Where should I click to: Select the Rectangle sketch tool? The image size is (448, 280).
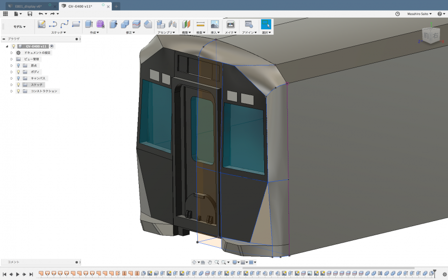[76, 24]
